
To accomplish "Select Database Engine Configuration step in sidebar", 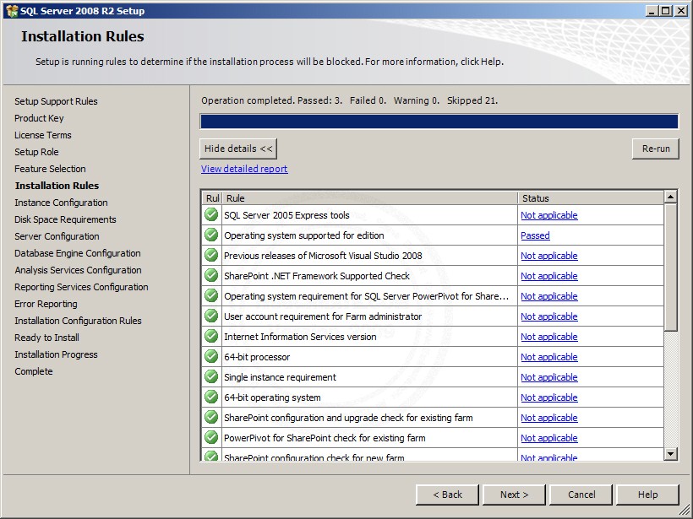I will pyautogui.click(x=78, y=253).
